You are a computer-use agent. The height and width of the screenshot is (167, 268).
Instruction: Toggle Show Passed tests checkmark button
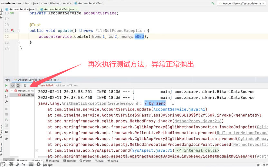pos(13,85)
